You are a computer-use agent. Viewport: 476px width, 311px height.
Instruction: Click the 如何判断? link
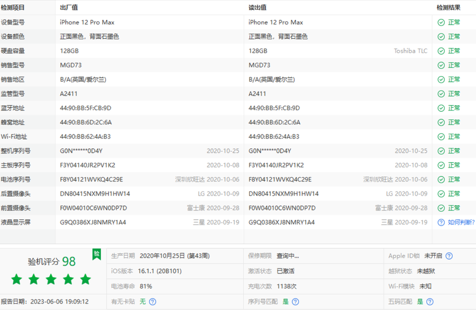[x=461, y=222]
